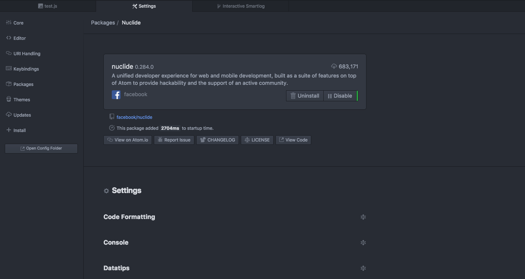Viewport: 525px width, 279px height.
Task: Click the Themes paint bucket icon
Action: tap(8, 99)
